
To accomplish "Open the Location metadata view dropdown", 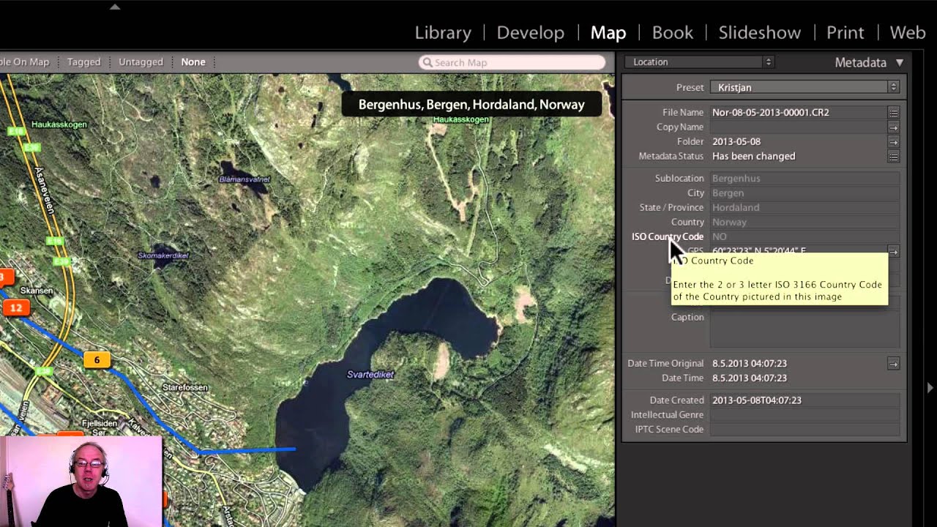I will coord(699,62).
